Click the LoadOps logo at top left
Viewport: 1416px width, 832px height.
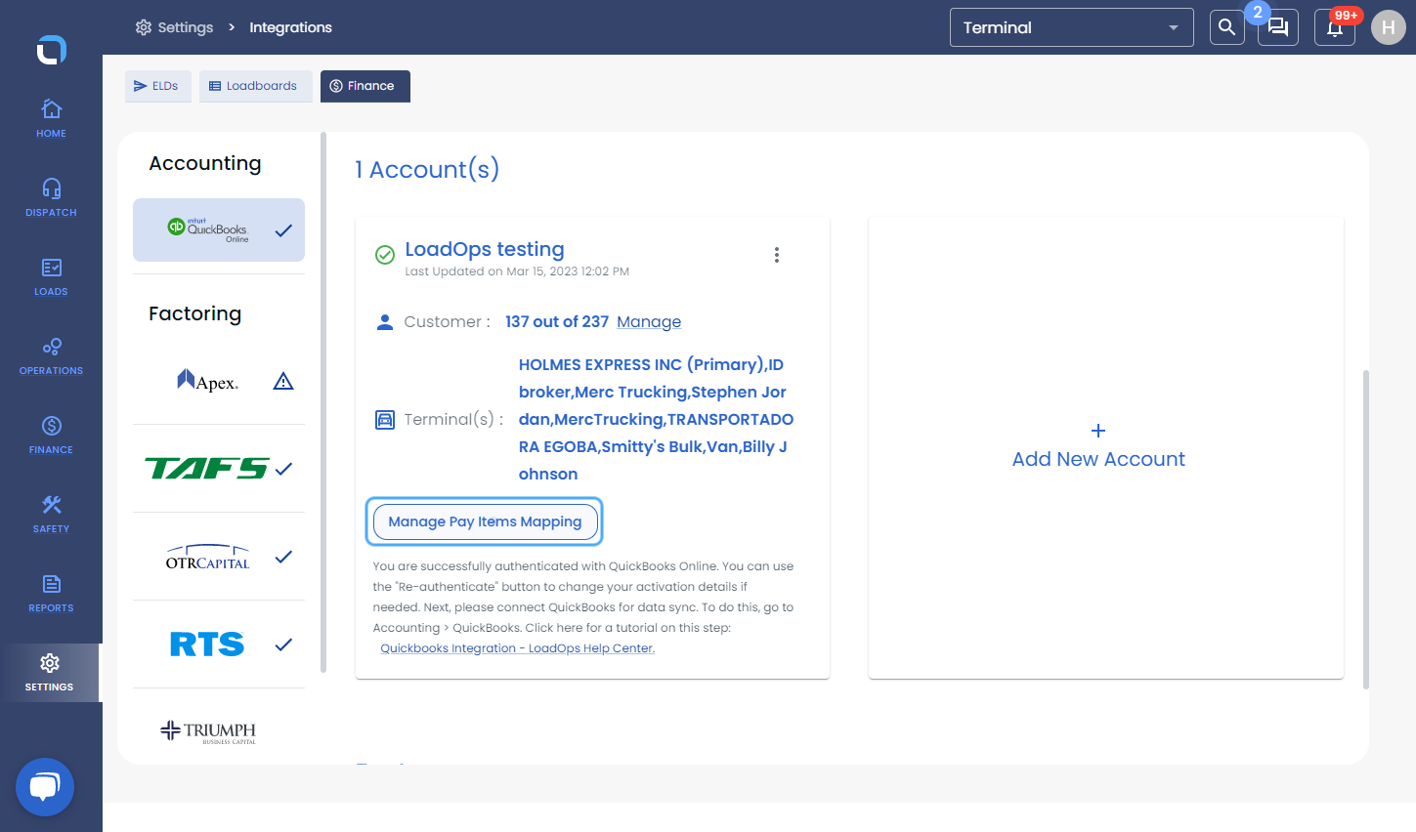(51, 50)
